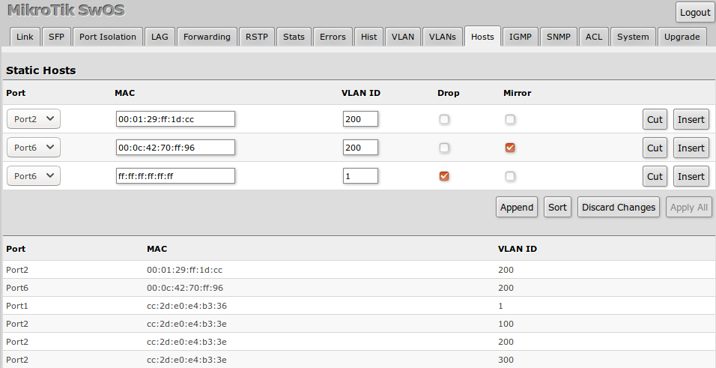This screenshot has width=716, height=368.
Task: Enable Mirror for the ff:ff:ff:ff:ff:ff host
Action: (x=510, y=176)
